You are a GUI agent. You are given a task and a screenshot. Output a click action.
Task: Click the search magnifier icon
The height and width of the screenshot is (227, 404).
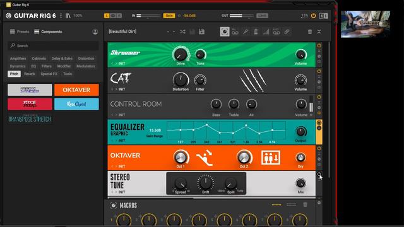[13, 45]
